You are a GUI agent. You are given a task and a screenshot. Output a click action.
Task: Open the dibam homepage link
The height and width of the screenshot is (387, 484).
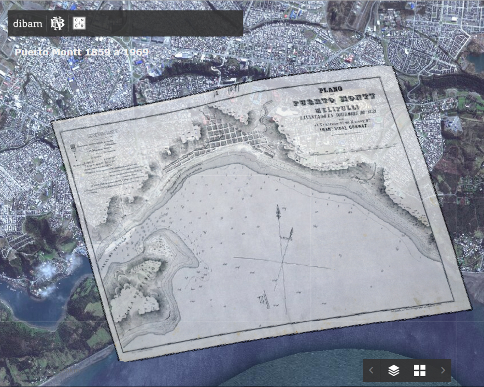27,24
